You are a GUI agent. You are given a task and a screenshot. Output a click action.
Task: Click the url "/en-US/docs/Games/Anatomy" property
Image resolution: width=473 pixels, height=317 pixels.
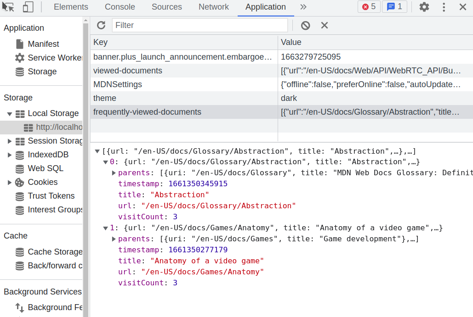[191, 272]
